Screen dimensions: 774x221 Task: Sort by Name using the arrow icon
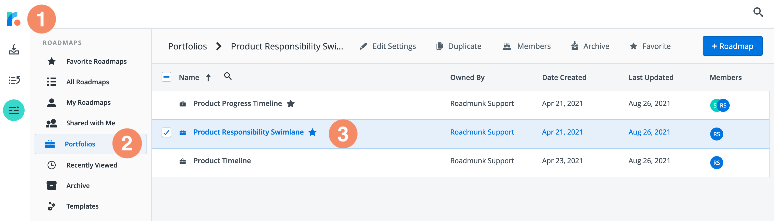click(208, 78)
